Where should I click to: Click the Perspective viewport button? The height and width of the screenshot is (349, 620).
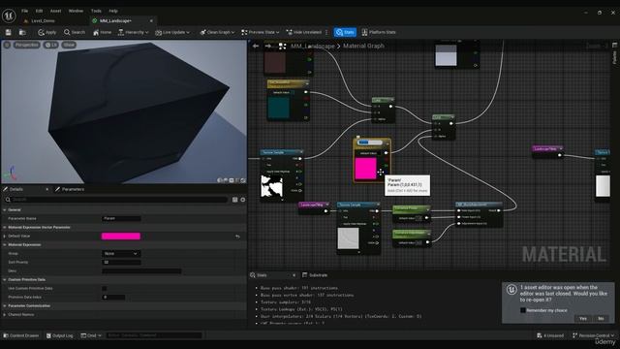pos(27,46)
